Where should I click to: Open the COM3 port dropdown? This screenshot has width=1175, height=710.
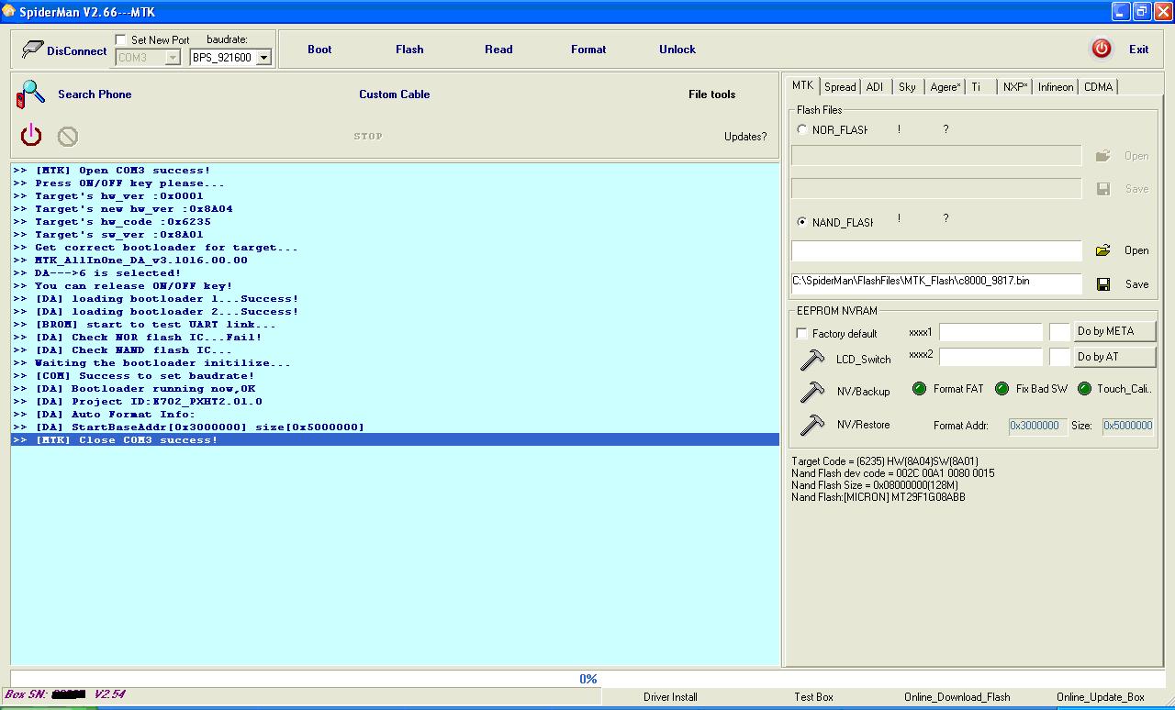coord(173,57)
